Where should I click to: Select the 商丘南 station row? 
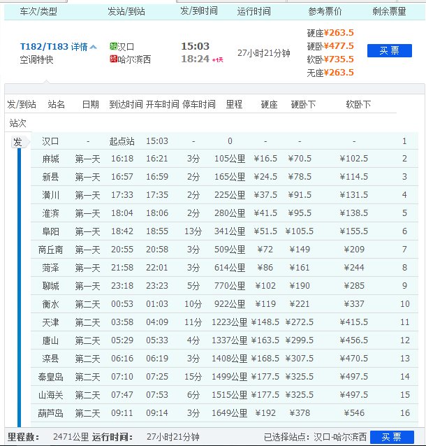224,250
